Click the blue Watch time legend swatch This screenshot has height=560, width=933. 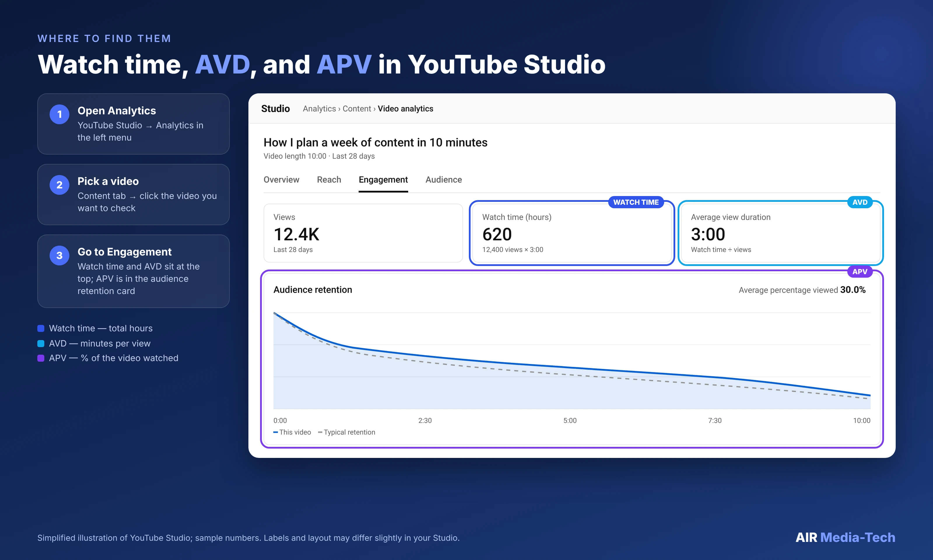[41, 328]
